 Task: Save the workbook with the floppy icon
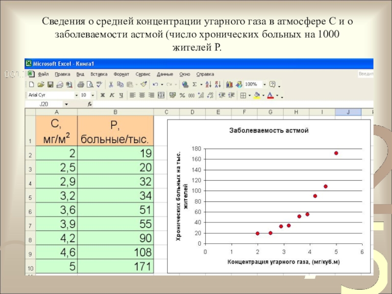pyautogui.click(x=50, y=84)
